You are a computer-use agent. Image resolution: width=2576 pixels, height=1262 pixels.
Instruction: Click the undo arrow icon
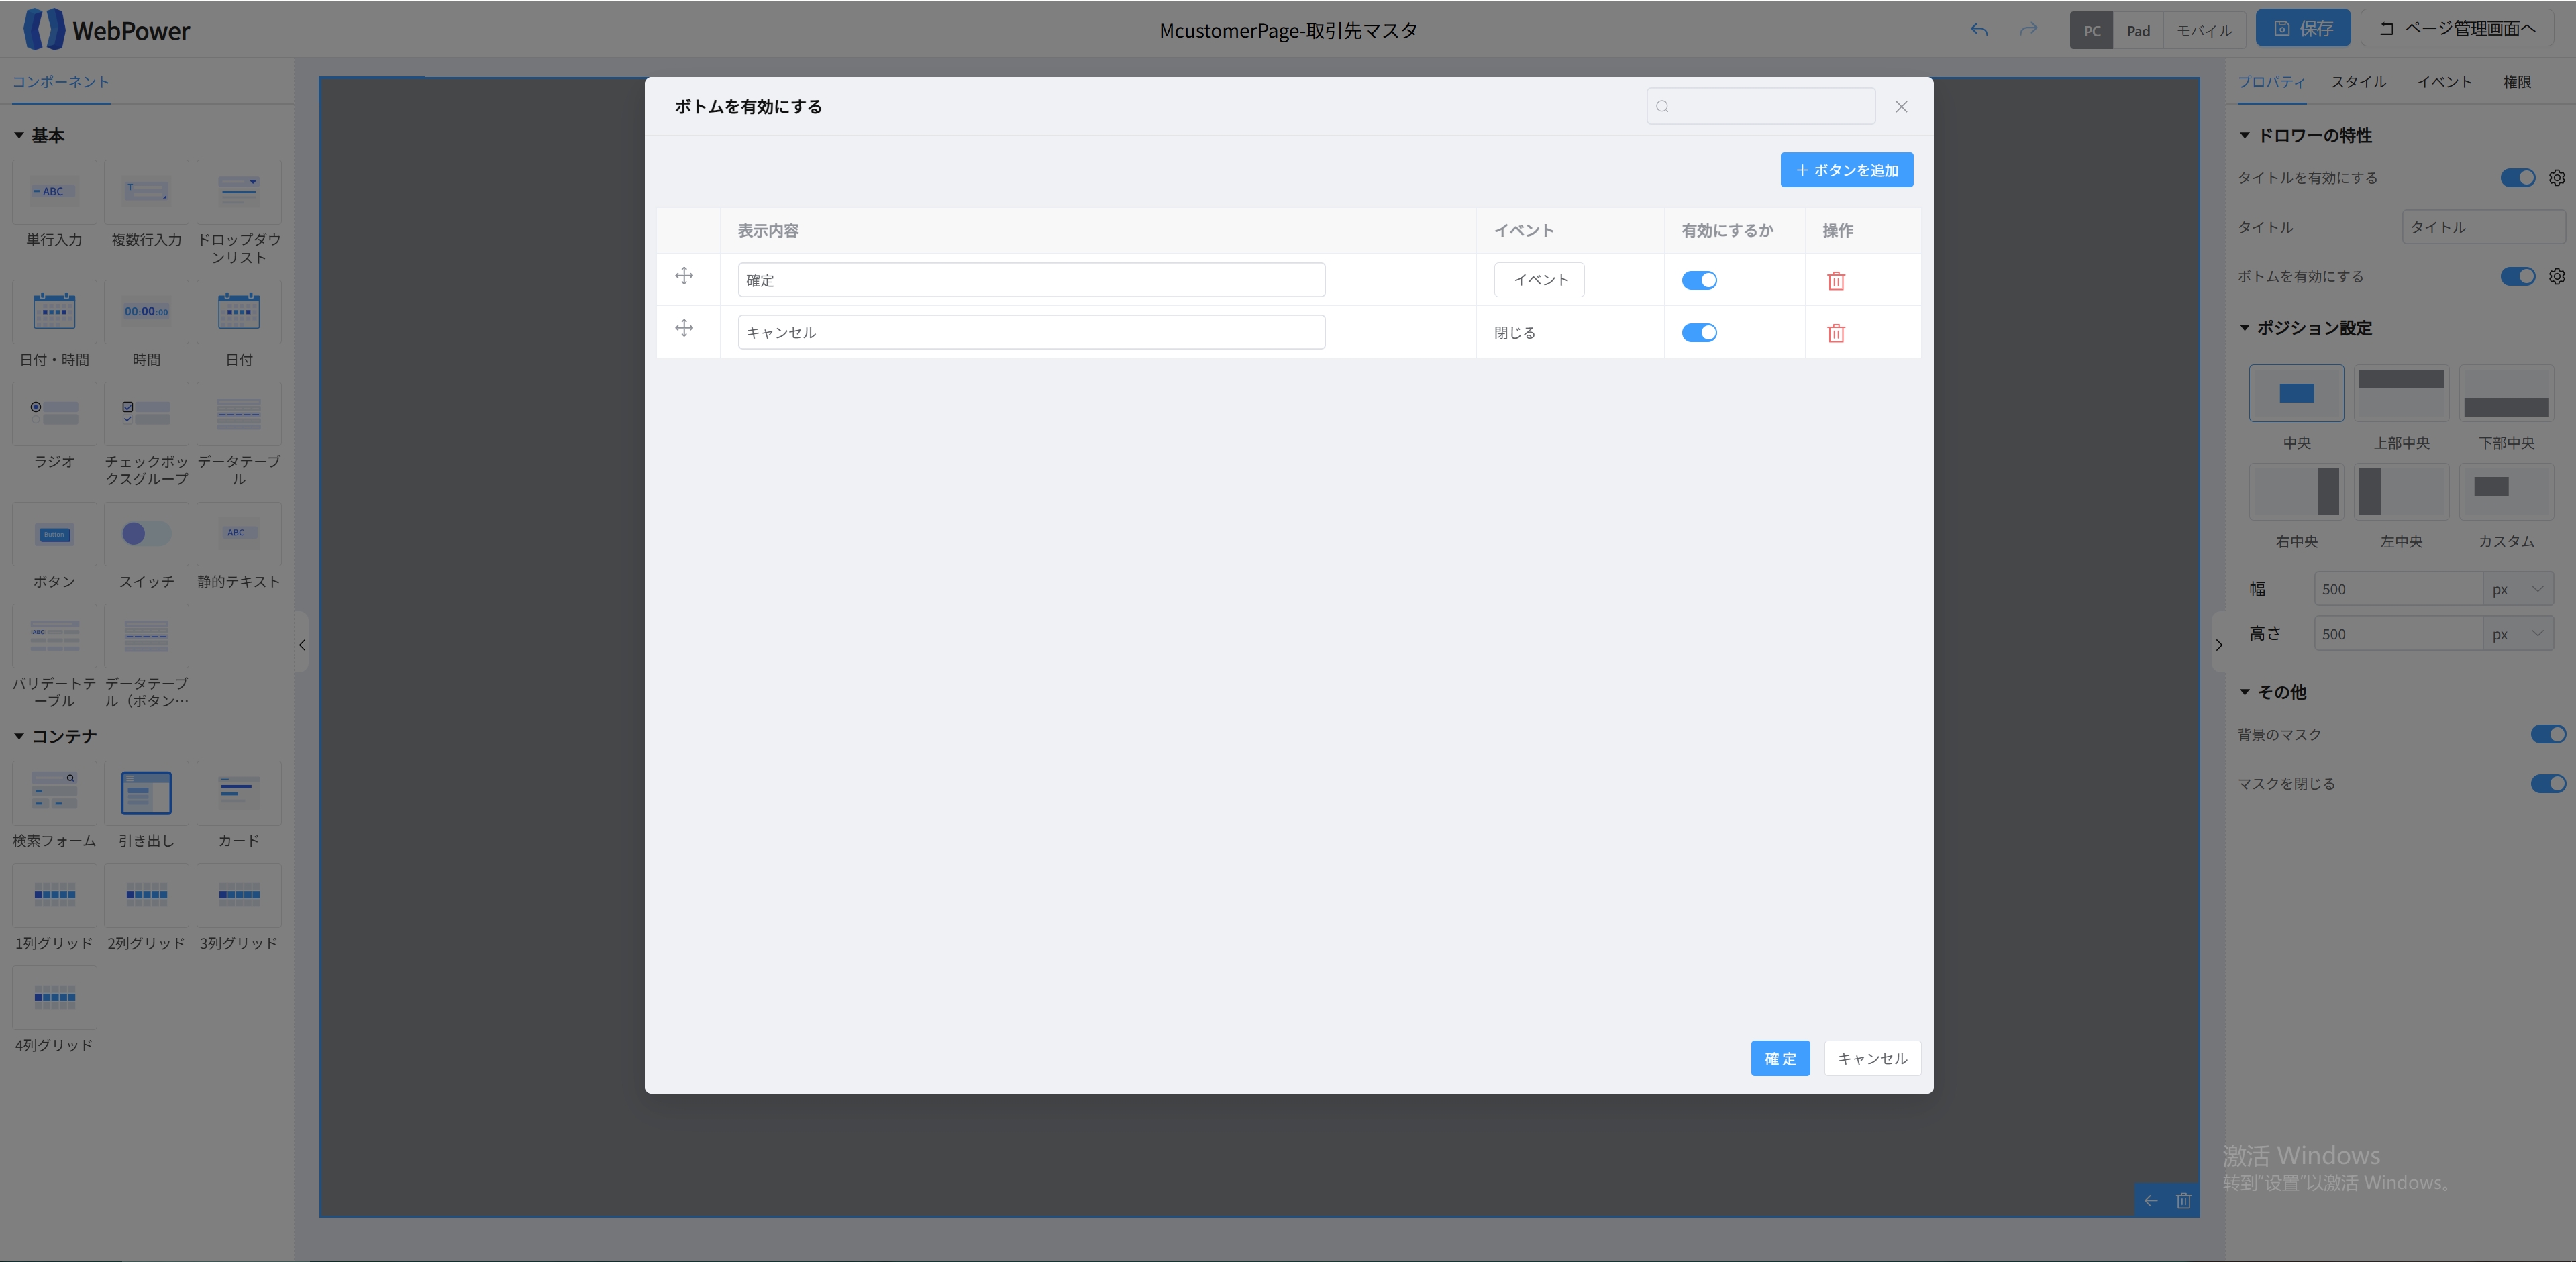point(1979,29)
